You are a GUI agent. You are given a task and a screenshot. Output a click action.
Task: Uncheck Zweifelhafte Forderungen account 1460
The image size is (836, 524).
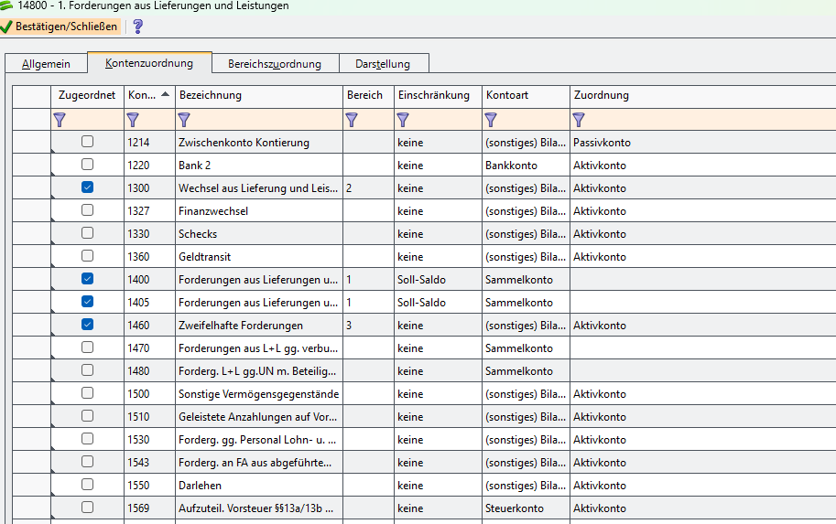tap(87, 325)
